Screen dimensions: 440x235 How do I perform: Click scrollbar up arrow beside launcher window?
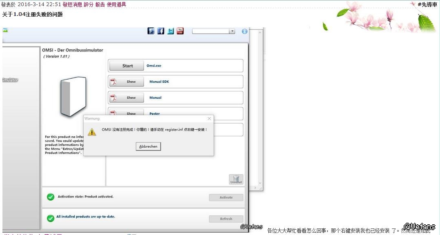(x=260, y=32)
